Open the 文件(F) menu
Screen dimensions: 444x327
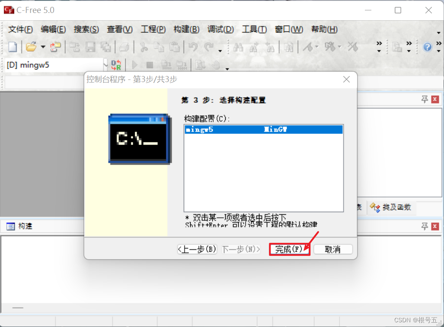click(x=20, y=29)
